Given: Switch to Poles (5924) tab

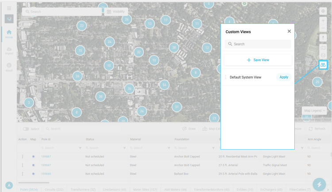Looking at the screenshot, I should coord(29,189).
